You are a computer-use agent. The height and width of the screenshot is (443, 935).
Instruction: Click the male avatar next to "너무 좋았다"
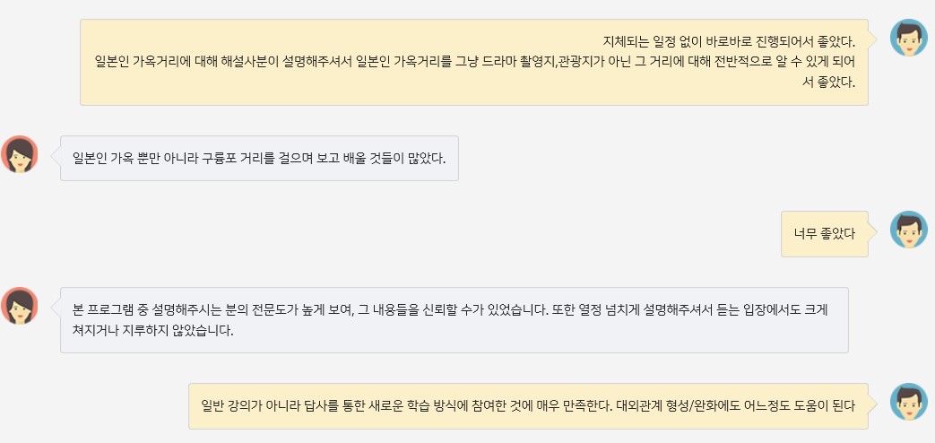click(x=908, y=230)
